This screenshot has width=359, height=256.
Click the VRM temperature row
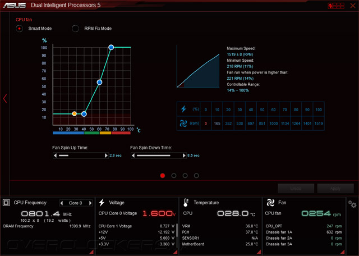220,226
